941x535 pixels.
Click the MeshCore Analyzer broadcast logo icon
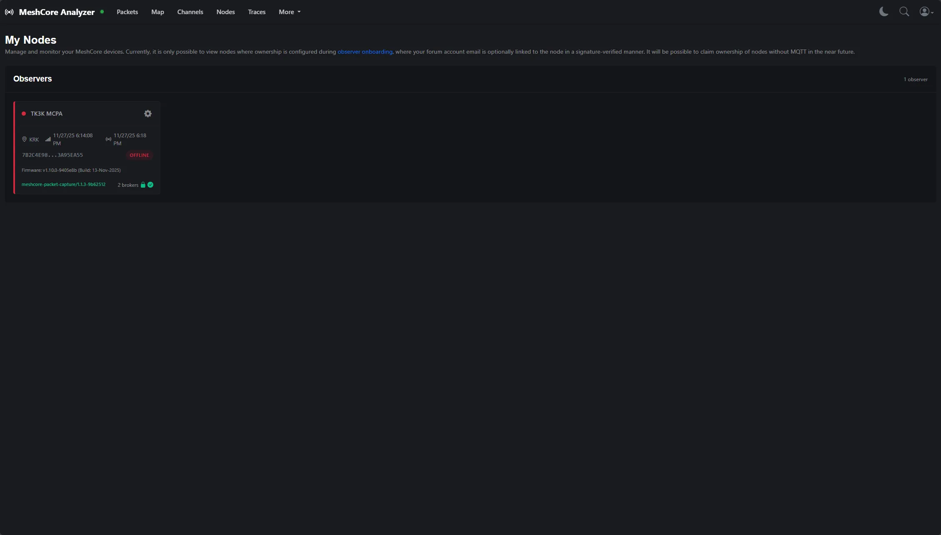pos(9,12)
